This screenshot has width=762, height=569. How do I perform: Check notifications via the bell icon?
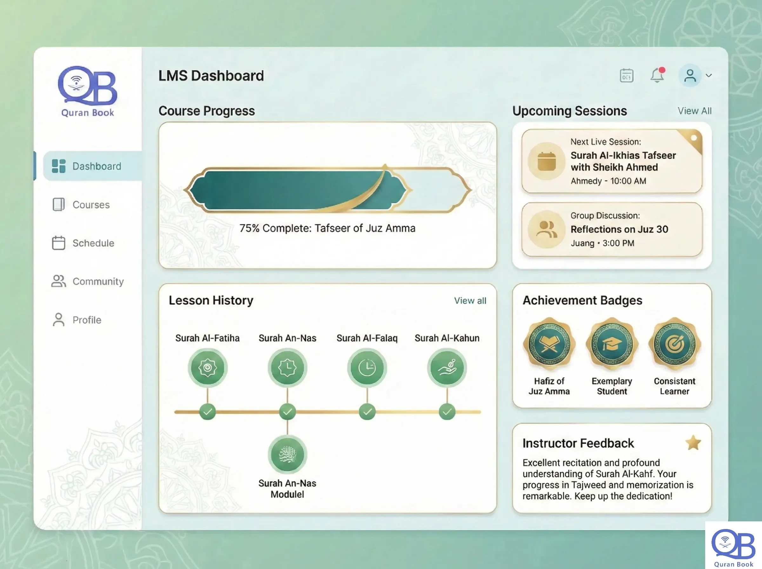[x=657, y=76]
